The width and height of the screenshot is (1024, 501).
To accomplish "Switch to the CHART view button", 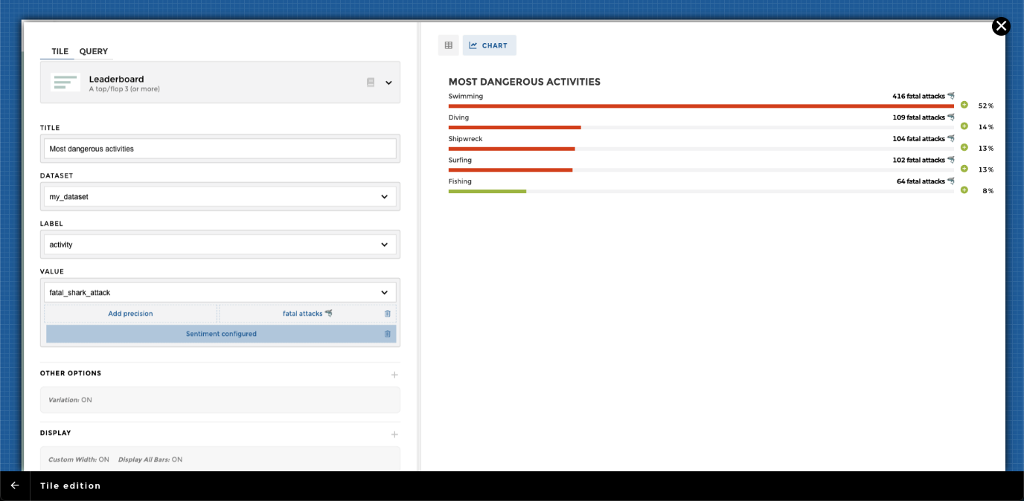I will pos(489,45).
